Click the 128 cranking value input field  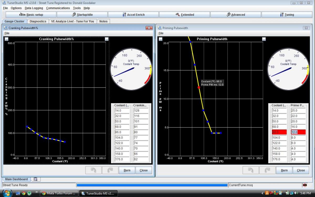click(141, 111)
